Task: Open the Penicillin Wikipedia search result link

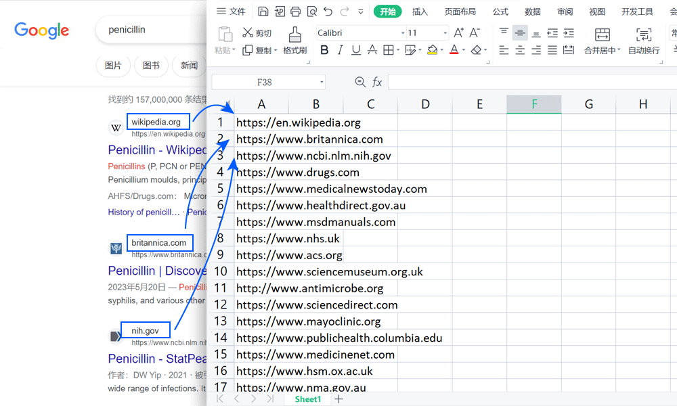Action: pos(156,150)
